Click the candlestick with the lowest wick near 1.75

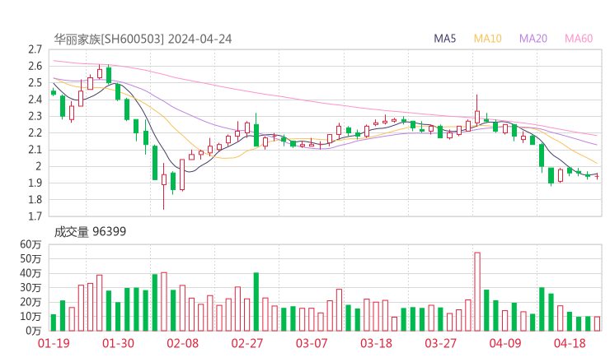[x=164, y=186]
